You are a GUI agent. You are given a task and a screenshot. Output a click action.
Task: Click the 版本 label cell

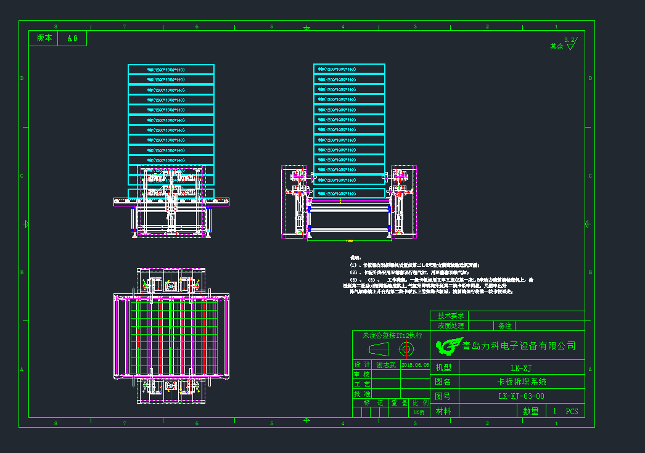[x=44, y=38]
